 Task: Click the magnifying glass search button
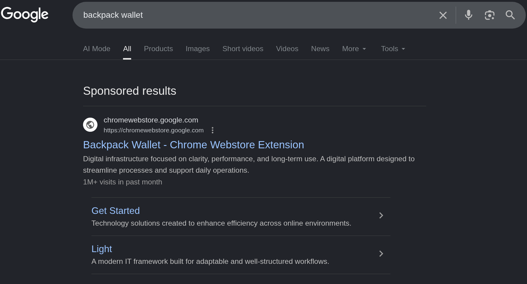[x=510, y=15]
